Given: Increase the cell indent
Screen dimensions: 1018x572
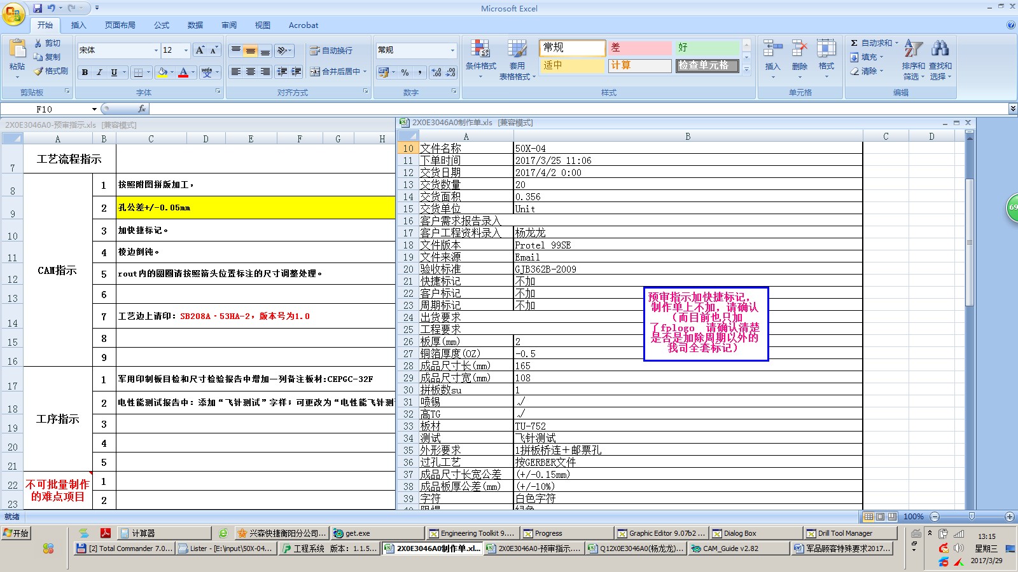Looking at the screenshot, I should tap(296, 71).
